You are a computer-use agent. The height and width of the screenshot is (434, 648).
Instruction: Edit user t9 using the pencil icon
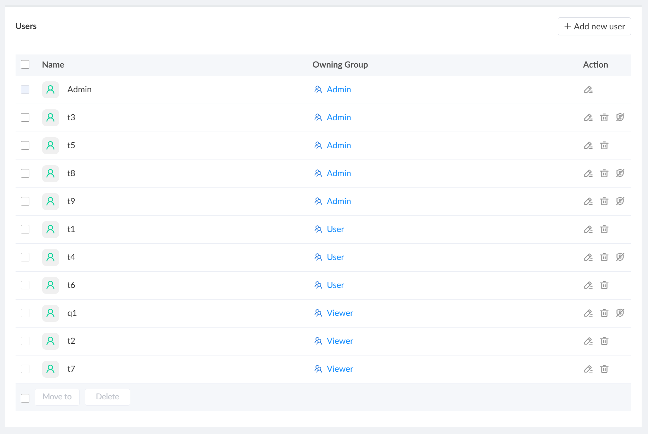point(588,202)
